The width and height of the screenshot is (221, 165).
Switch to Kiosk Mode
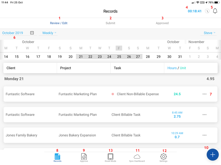(110, 158)
